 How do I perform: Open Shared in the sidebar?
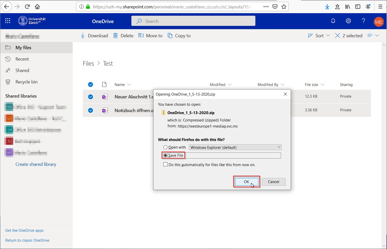[x=36, y=70]
